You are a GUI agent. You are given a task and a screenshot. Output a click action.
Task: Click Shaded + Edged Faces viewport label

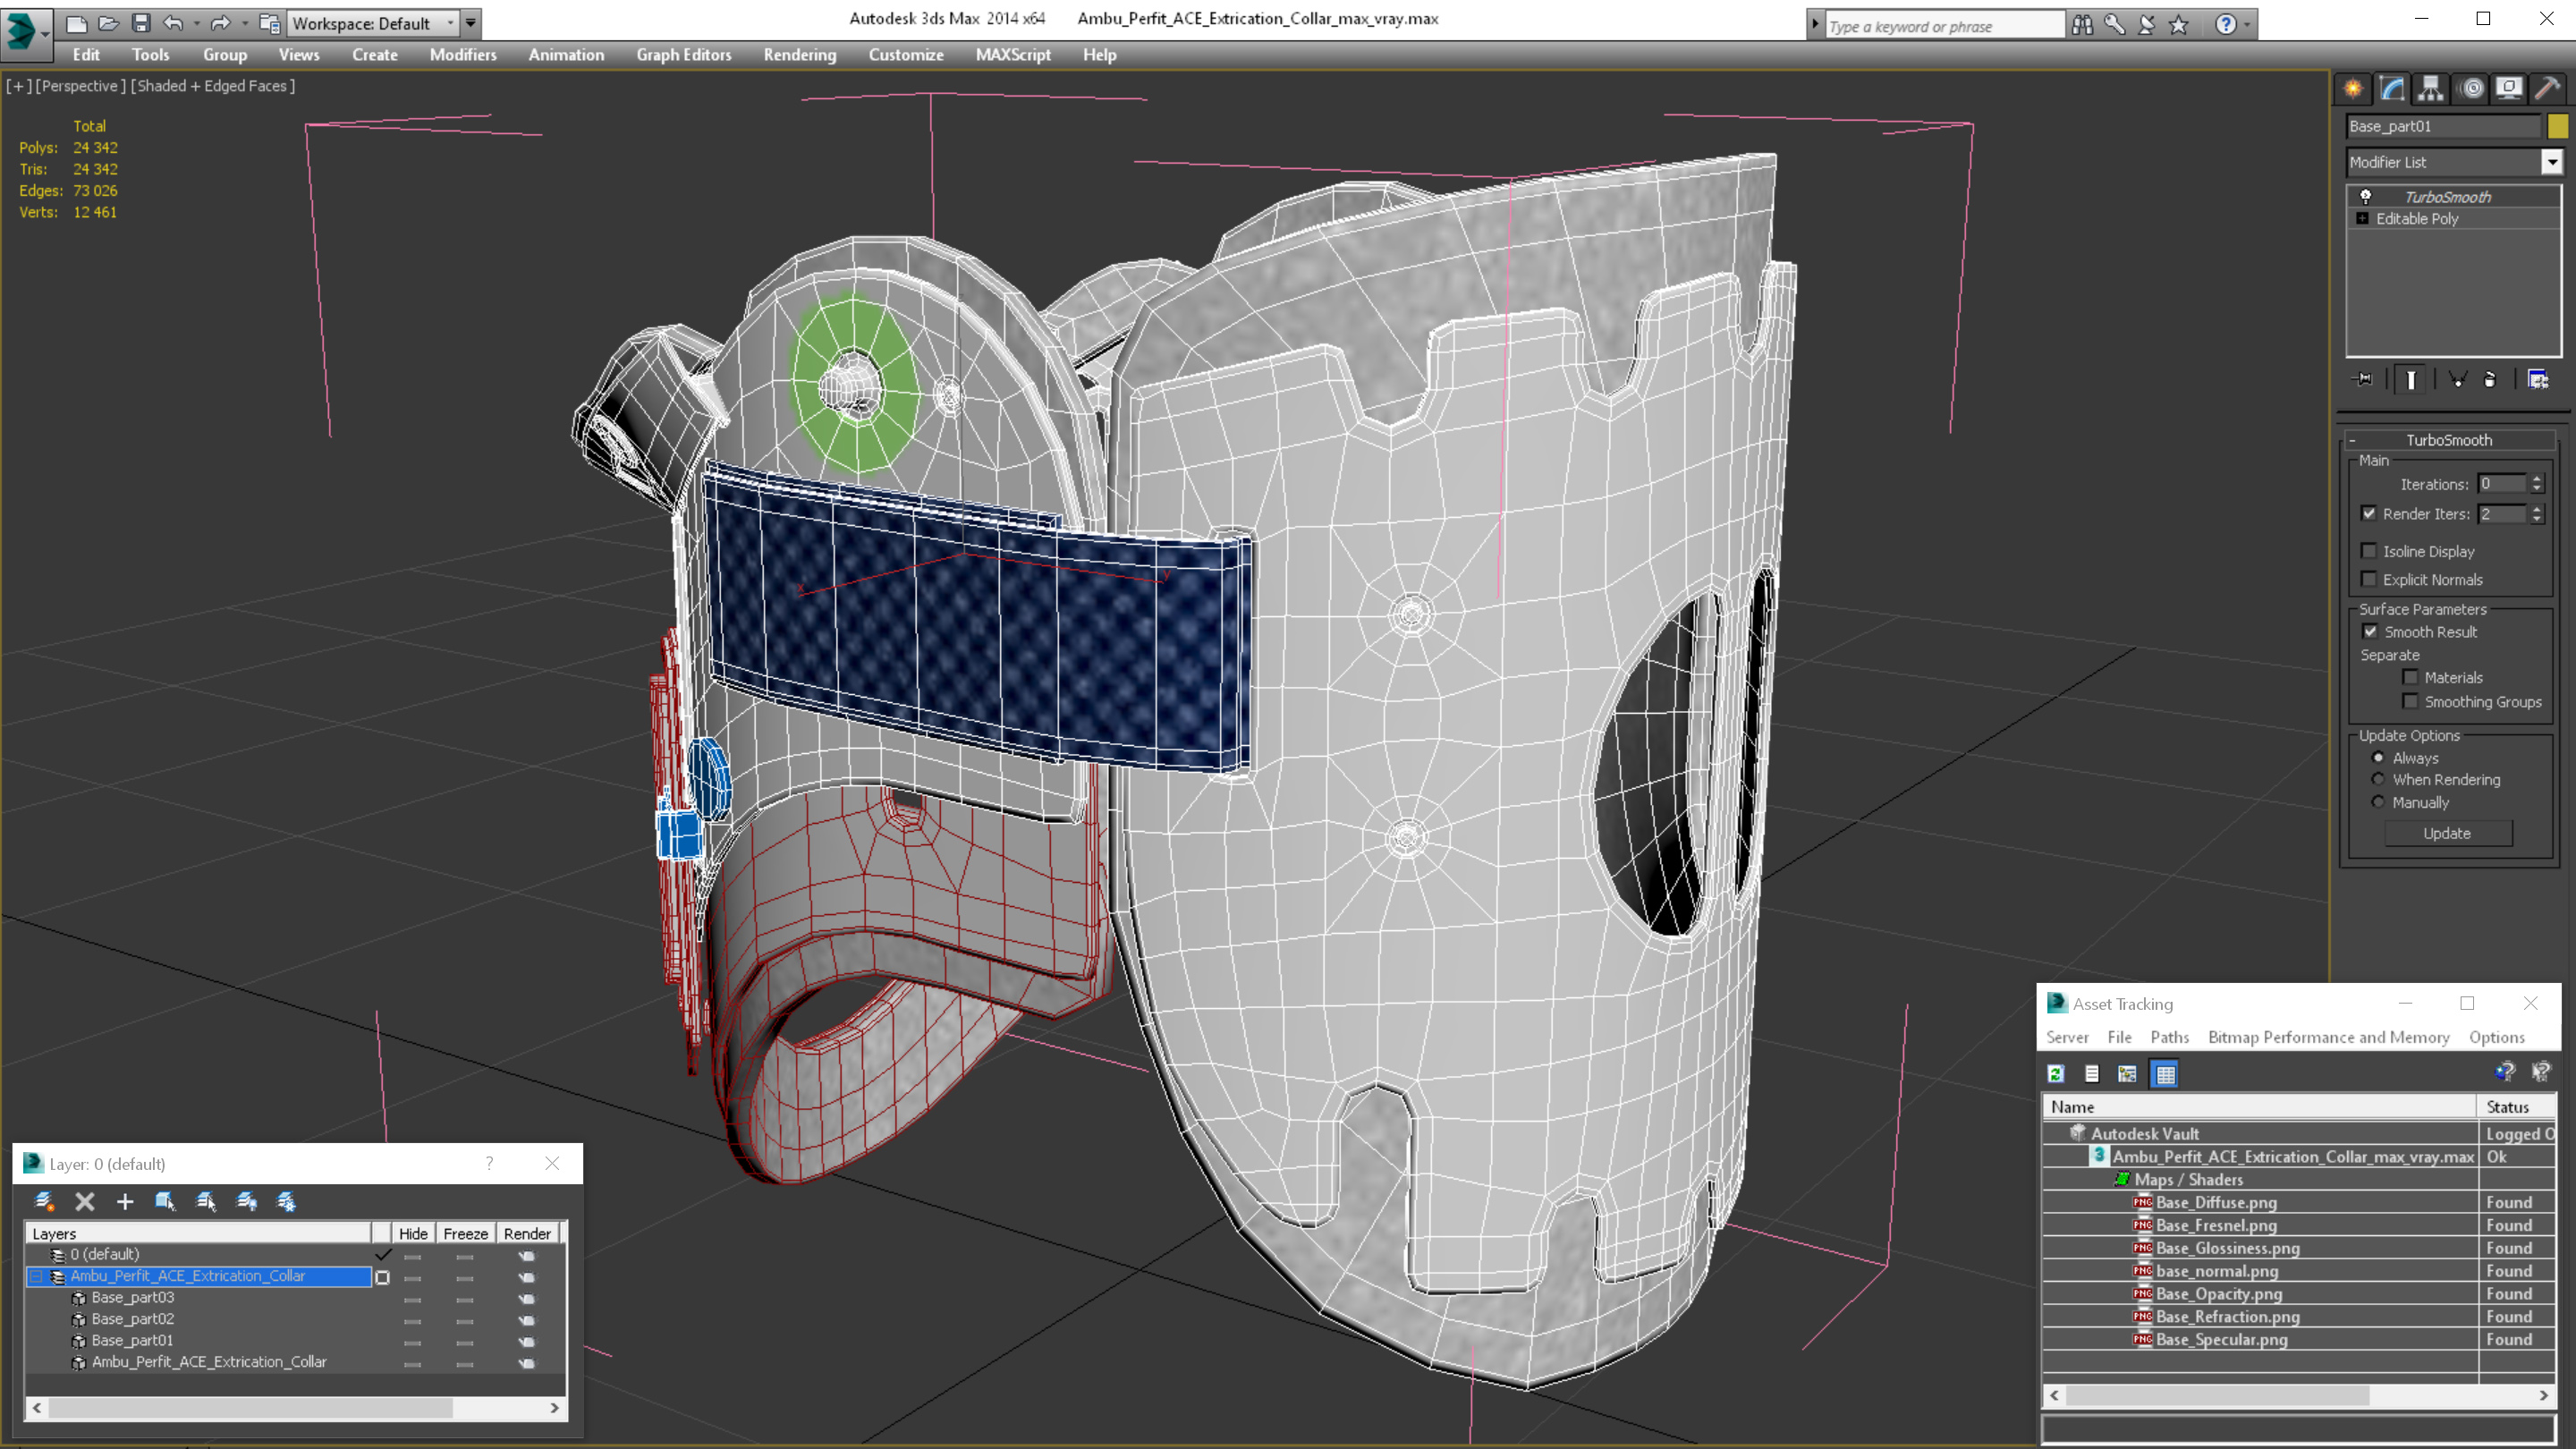pyautogui.click(x=215, y=86)
